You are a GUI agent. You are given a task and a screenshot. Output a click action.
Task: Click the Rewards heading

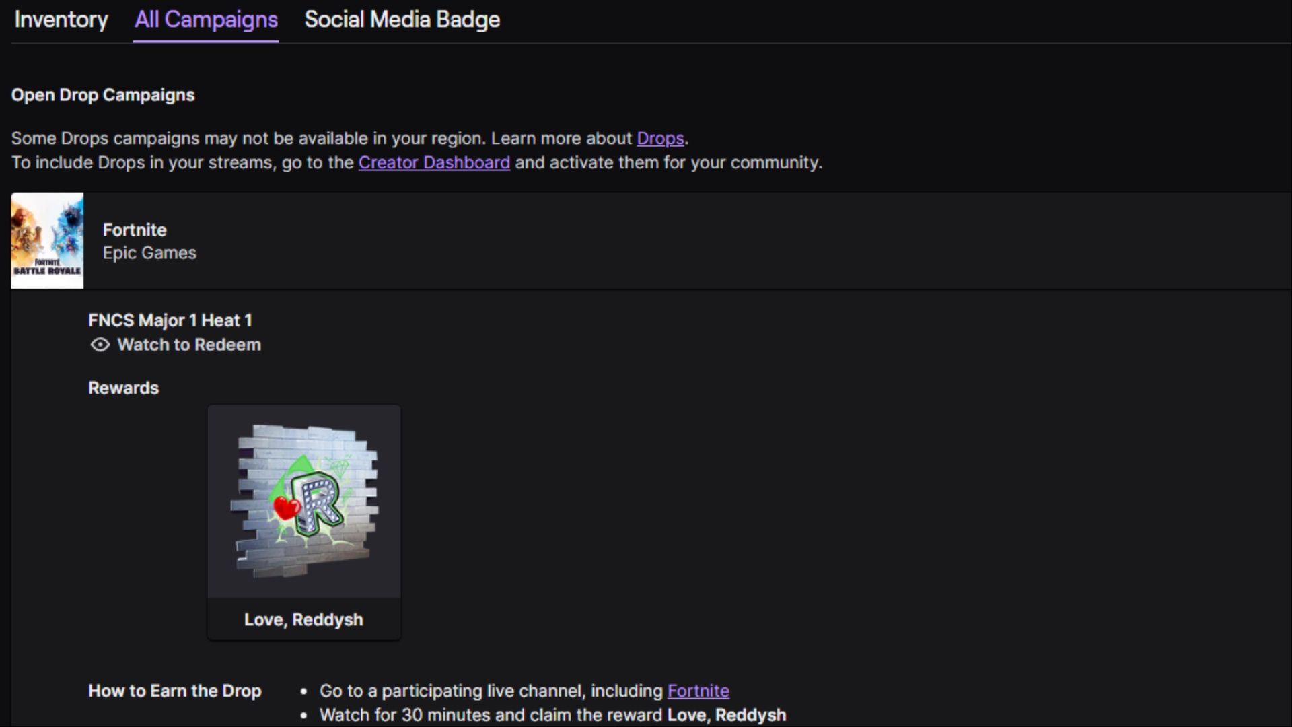[x=123, y=388]
